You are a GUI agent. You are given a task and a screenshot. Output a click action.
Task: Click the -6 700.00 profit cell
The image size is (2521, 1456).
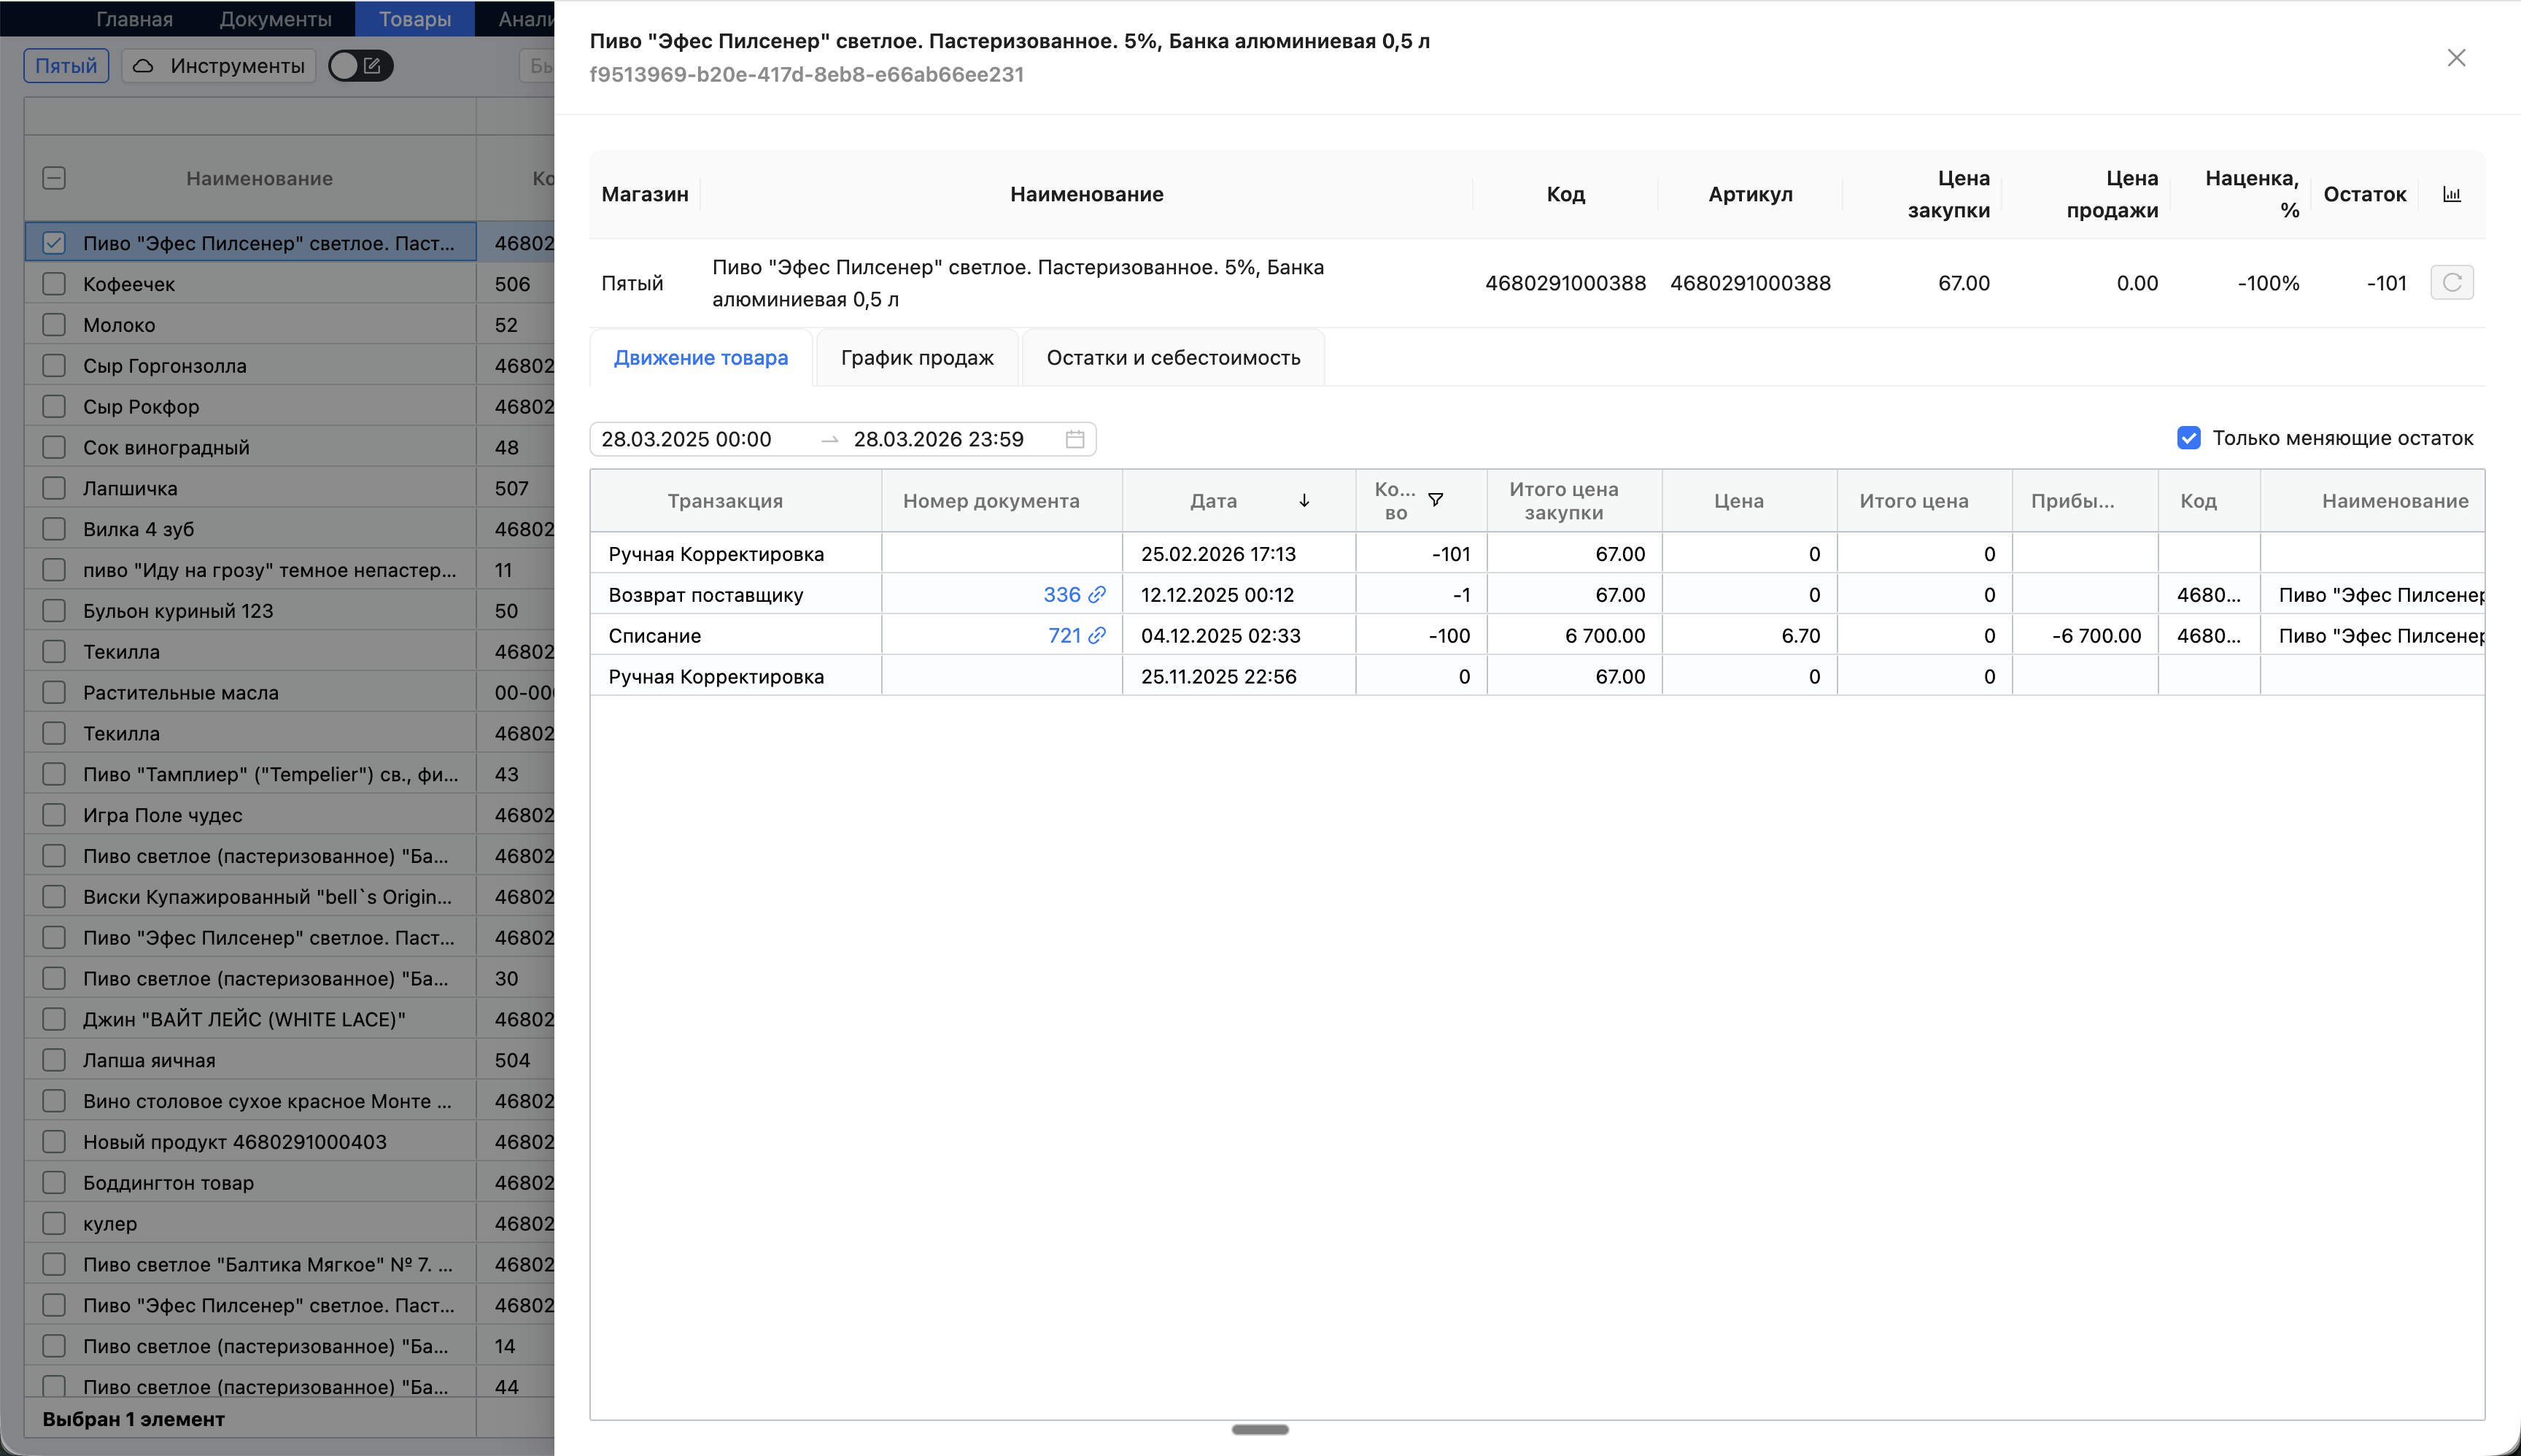point(2085,636)
